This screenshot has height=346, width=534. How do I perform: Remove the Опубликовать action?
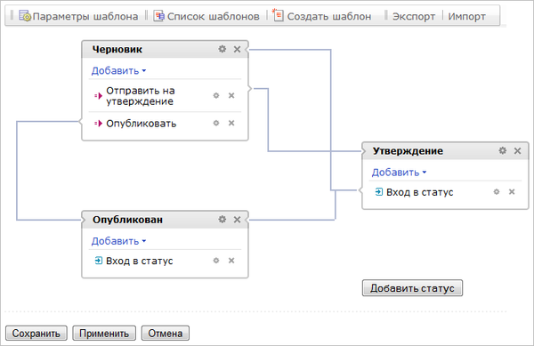231,123
